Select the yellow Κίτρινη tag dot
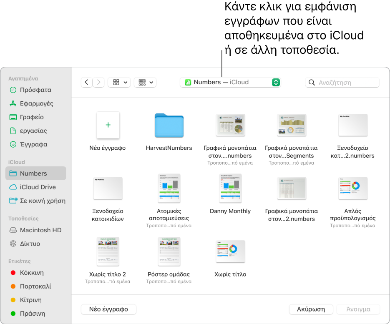The height and width of the screenshot is (324, 390). pos(13,300)
